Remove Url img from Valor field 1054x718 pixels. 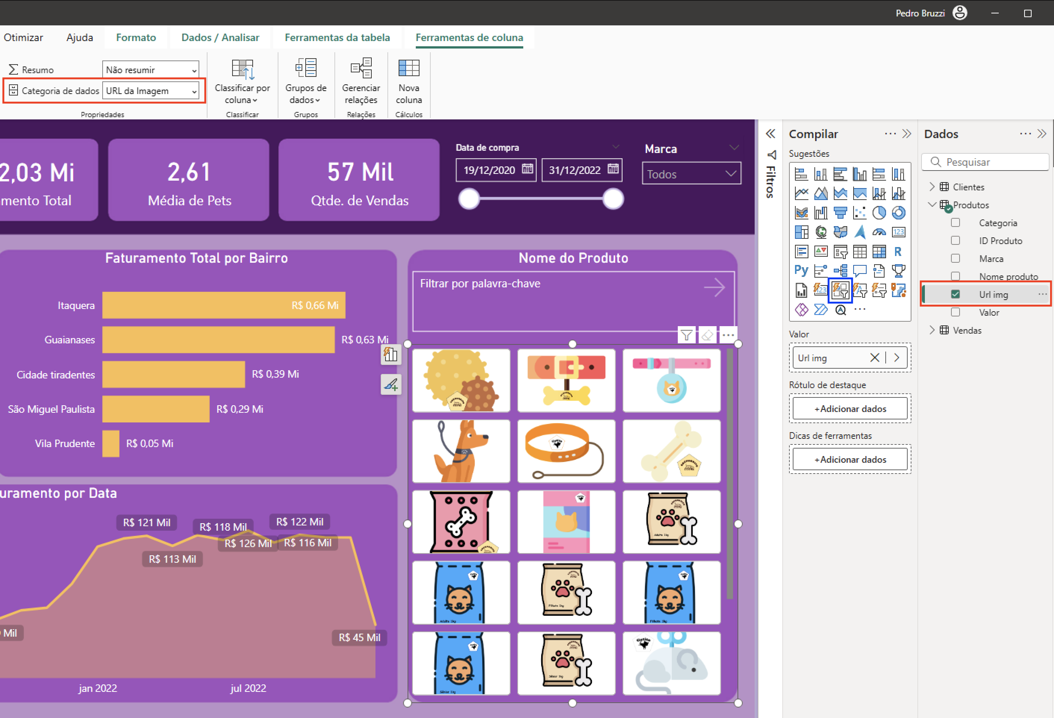click(874, 358)
